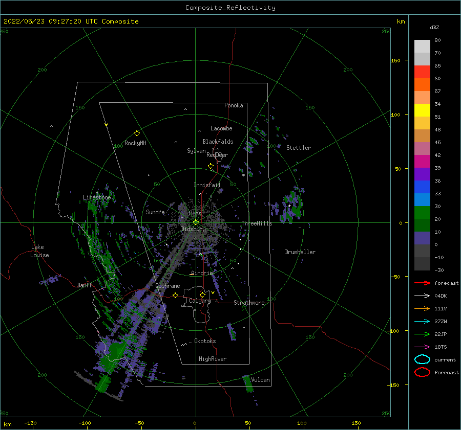Click the orange 60 dBZ color swatch

tap(422, 84)
